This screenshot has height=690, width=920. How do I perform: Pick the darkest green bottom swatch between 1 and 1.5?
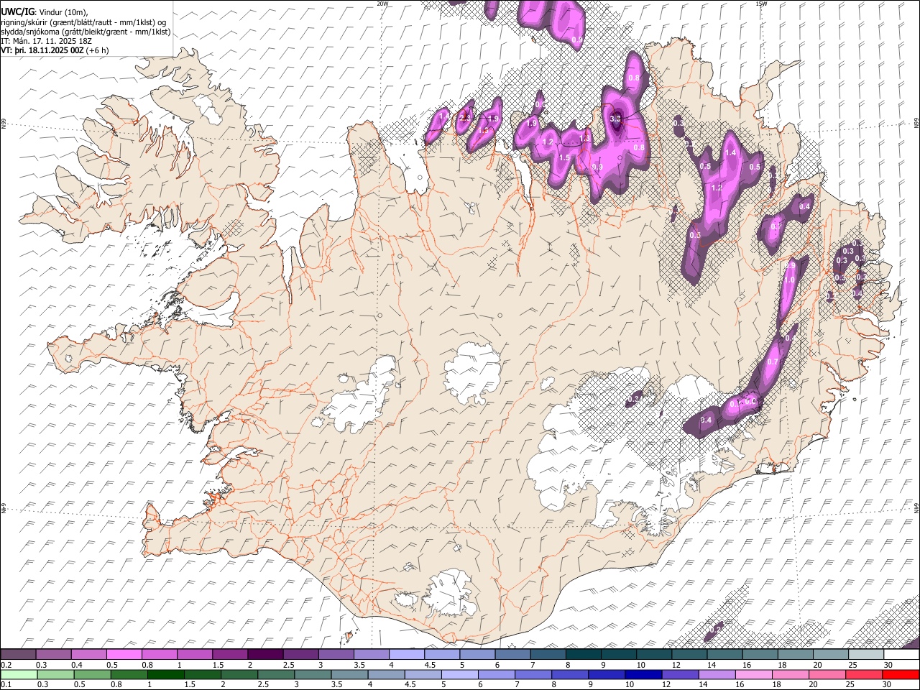click(x=166, y=674)
